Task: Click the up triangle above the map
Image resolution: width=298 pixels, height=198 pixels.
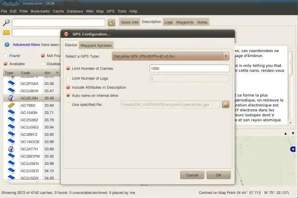Action: 285,134
